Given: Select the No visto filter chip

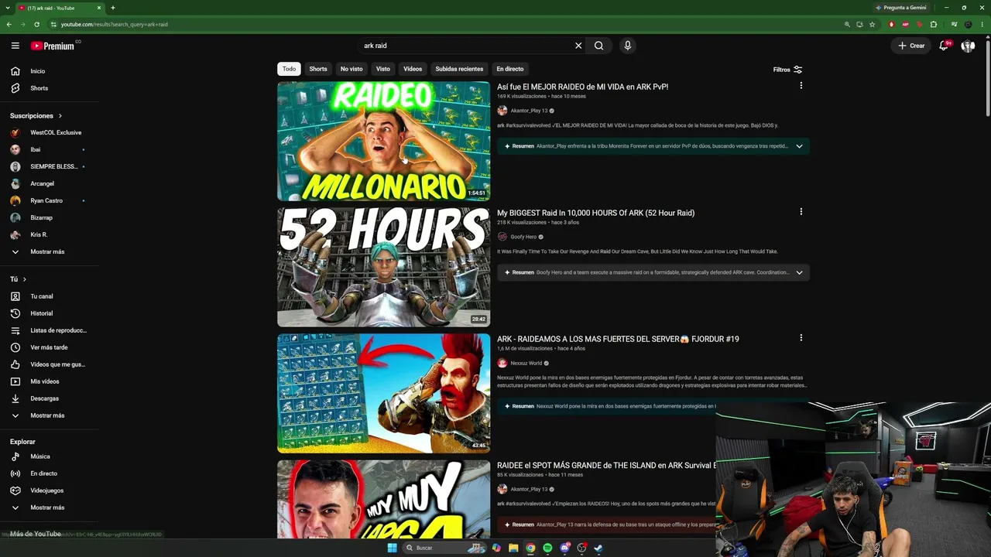Looking at the screenshot, I should click(351, 69).
